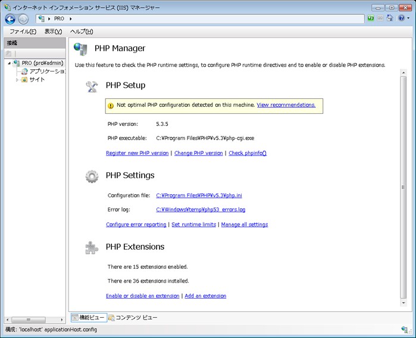Image resolution: width=416 pixels, height=338 pixels.
Task: Go to Home with the house icon
Action: click(390, 18)
